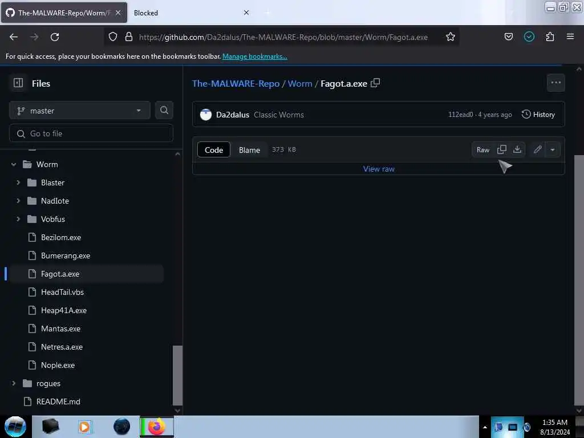Viewport: 584px width, 438px height.
Task: Collapse the Files side panel
Action: pos(18,83)
